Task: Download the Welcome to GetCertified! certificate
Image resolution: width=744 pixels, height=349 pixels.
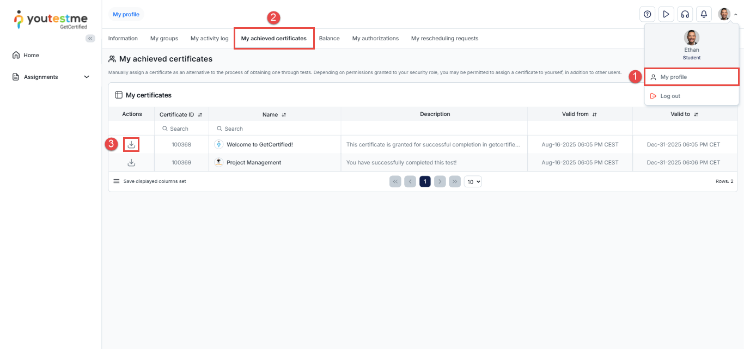Action: [131, 145]
